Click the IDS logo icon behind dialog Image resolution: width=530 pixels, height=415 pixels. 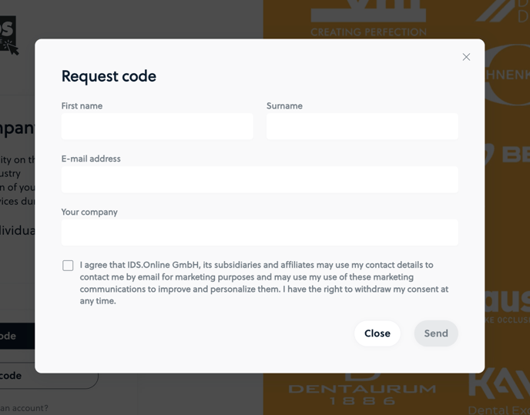pos(8,35)
